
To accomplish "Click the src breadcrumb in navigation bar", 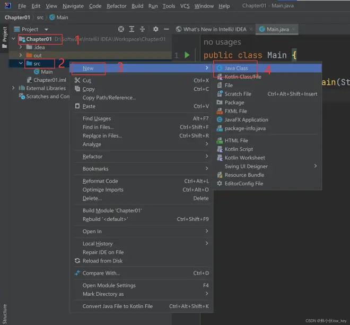I will (x=40, y=18).
